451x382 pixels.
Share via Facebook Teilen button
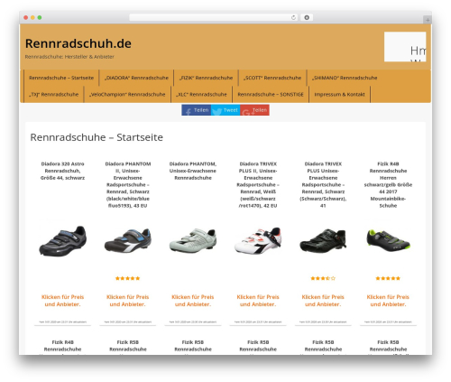197,110
